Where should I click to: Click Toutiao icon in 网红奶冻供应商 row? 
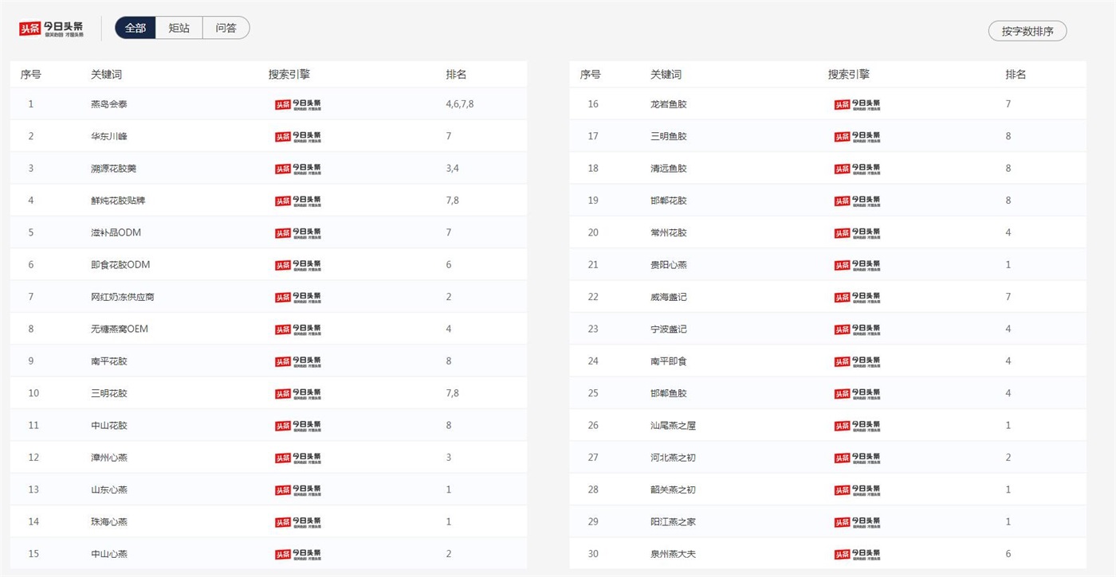click(297, 297)
